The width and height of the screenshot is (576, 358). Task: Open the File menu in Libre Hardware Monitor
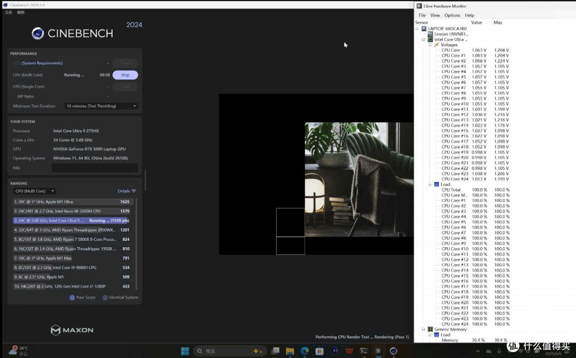tap(422, 15)
